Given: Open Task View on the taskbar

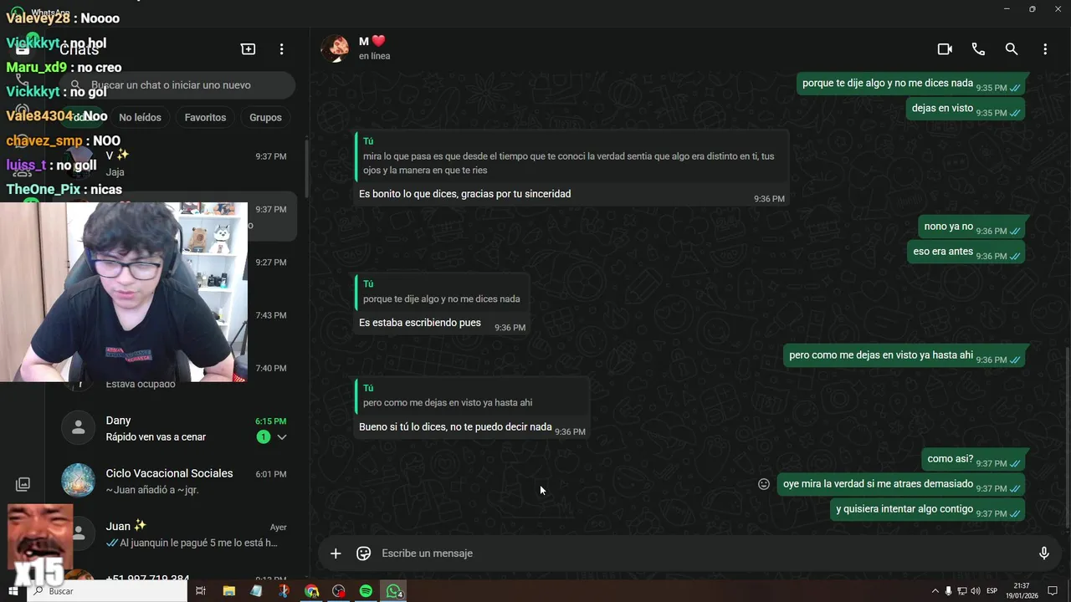Looking at the screenshot, I should [x=201, y=591].
